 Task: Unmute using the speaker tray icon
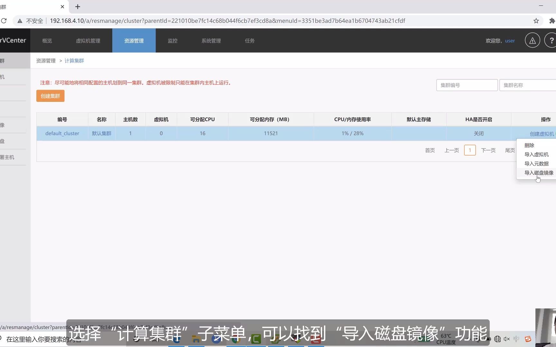507,339
